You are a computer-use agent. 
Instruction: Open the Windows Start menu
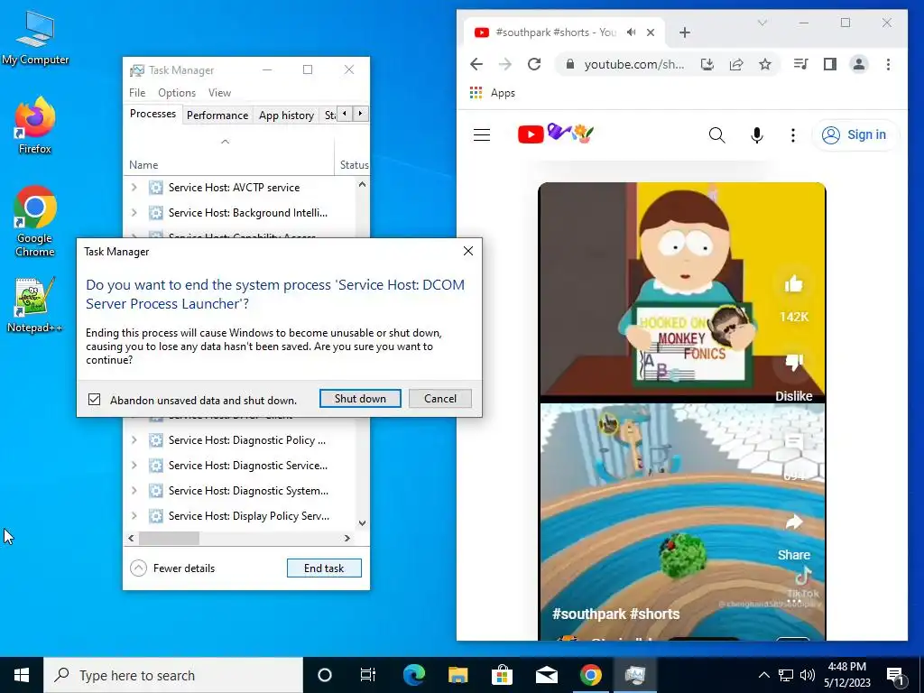point(22,675)
